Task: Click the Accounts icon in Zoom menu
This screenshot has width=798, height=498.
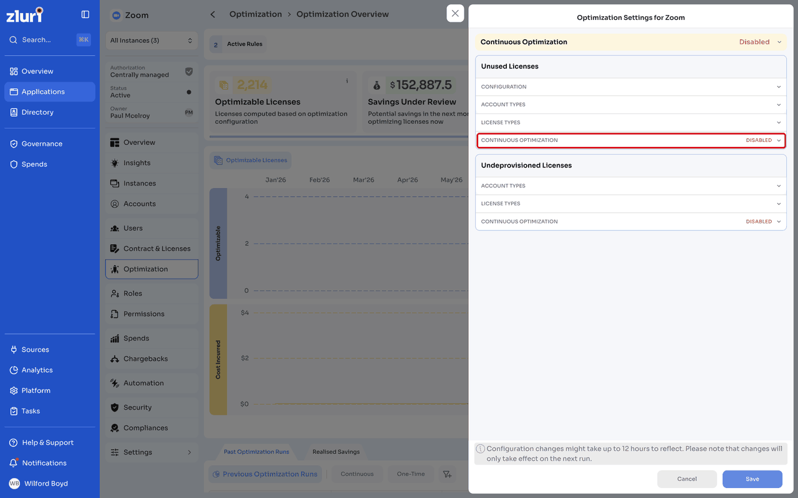Action: [115, 204]
